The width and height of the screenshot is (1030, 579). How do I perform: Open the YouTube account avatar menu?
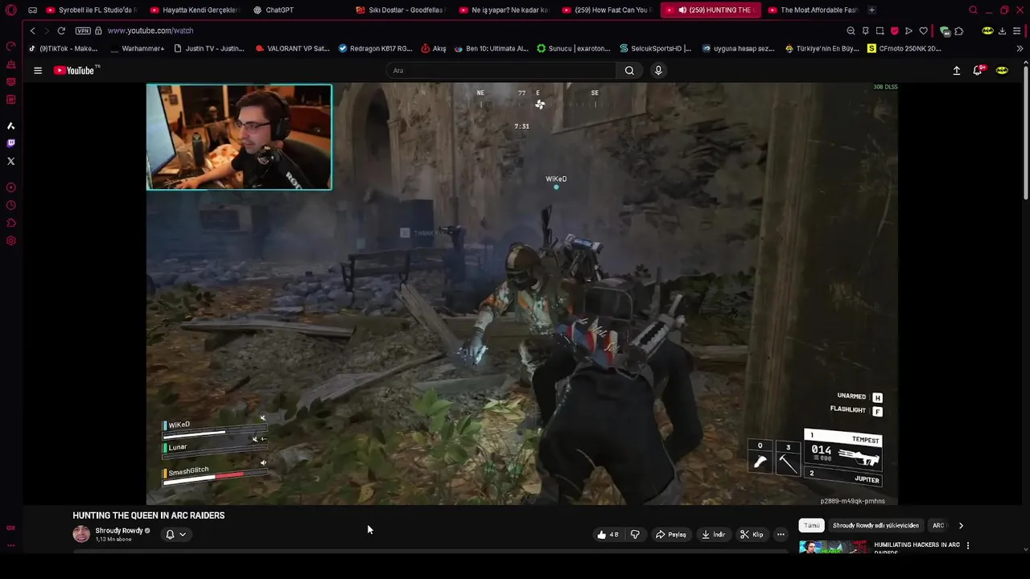(x=1002, y=71)
